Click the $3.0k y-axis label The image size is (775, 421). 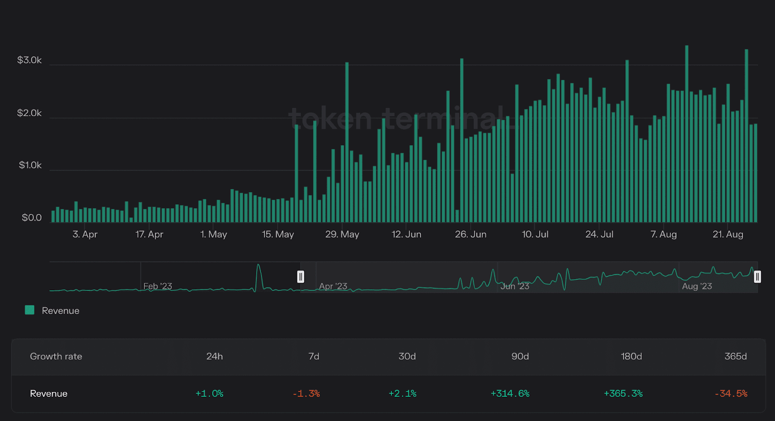pyautogui.click(x=30, y=60)
